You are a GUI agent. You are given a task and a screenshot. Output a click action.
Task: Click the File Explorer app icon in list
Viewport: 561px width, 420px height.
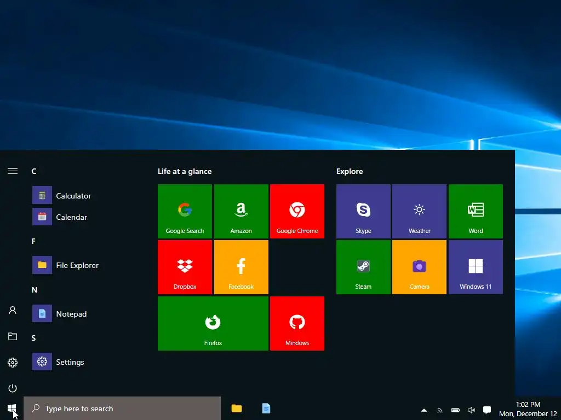[42, 265]
